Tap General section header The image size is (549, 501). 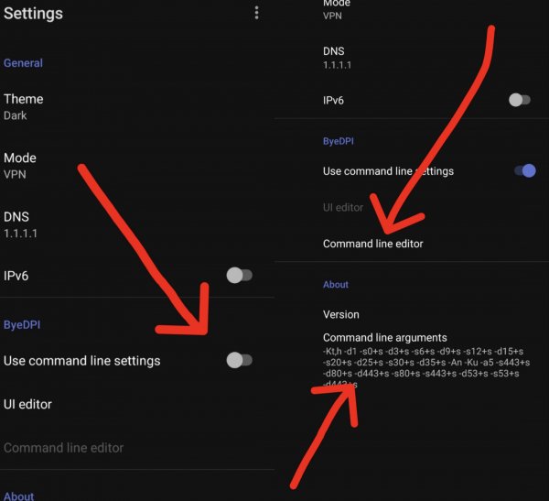click(x=23, y=63)
